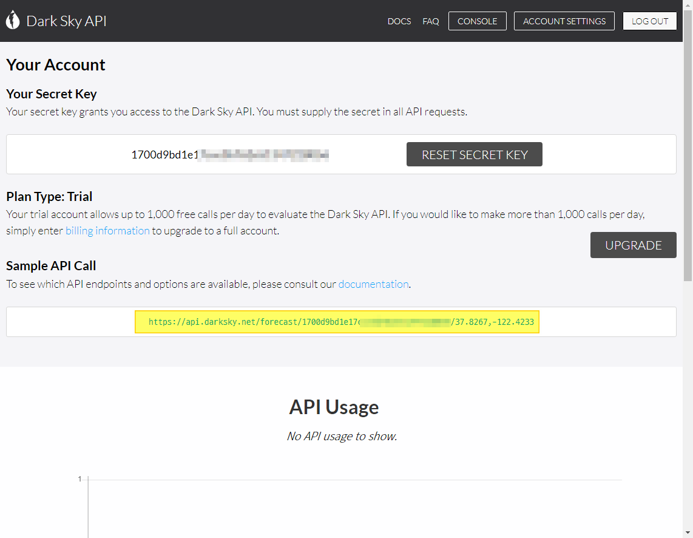Screen dimensions: 693x538
Task: Open the Dark Sky API home title
Action: point(66,21)
